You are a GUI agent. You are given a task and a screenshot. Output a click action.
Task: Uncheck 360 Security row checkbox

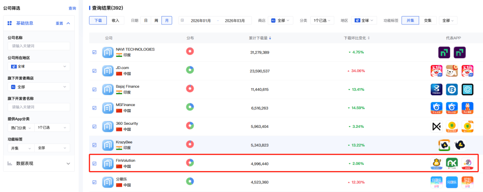[x=94, y=127]
